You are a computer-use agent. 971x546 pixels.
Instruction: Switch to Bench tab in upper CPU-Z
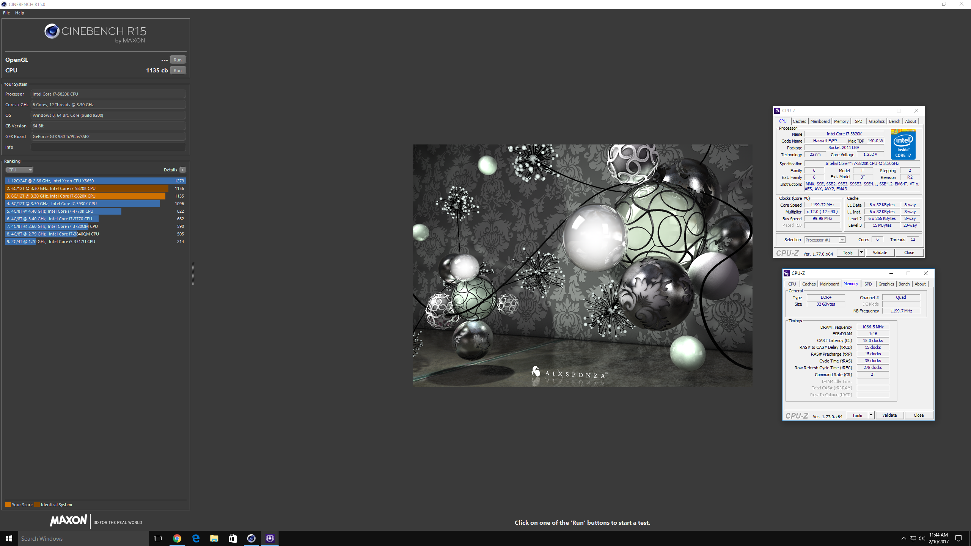click(894, 121)
